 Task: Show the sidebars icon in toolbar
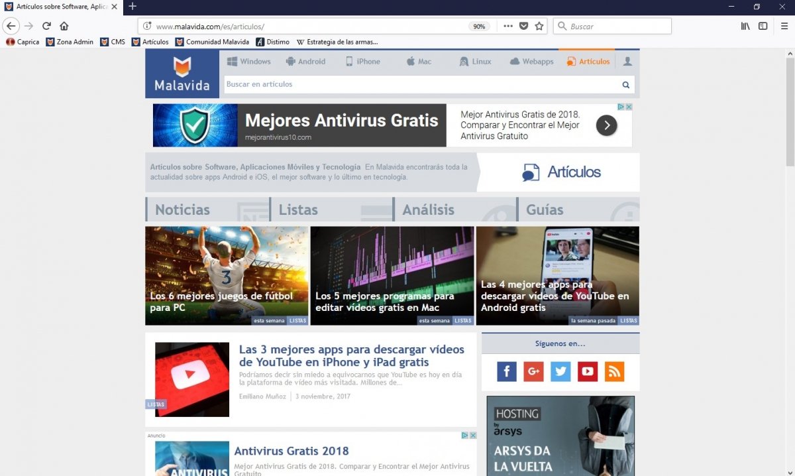point(763,27)
